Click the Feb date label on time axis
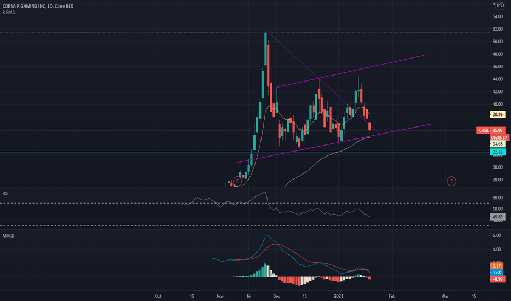This screenshot has height=301, width=511. point(392,296)
